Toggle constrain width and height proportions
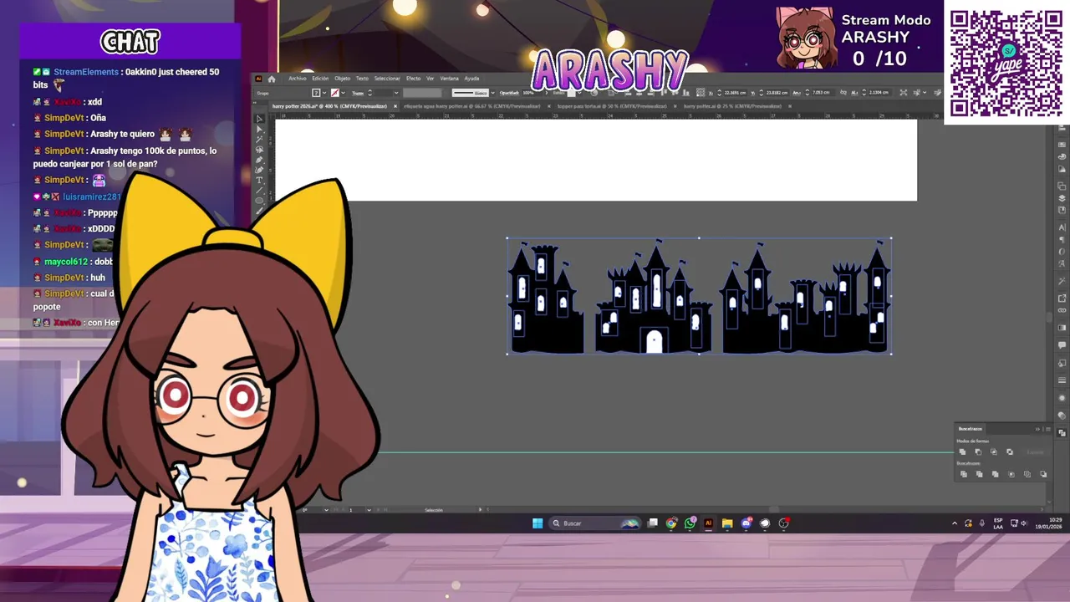1070x602 pixels. tap(843, 92)
